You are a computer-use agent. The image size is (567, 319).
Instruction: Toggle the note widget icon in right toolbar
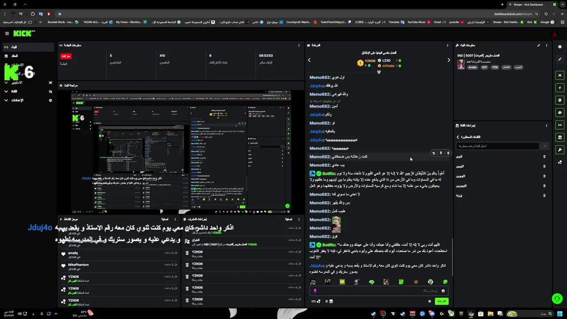coord(560,100)
